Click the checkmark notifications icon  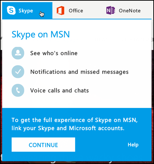(x=18, y=72)
